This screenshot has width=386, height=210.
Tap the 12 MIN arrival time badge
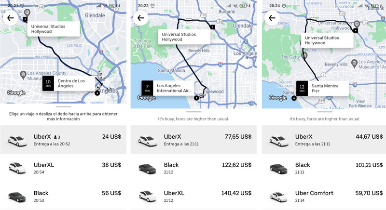pos(302,88)
